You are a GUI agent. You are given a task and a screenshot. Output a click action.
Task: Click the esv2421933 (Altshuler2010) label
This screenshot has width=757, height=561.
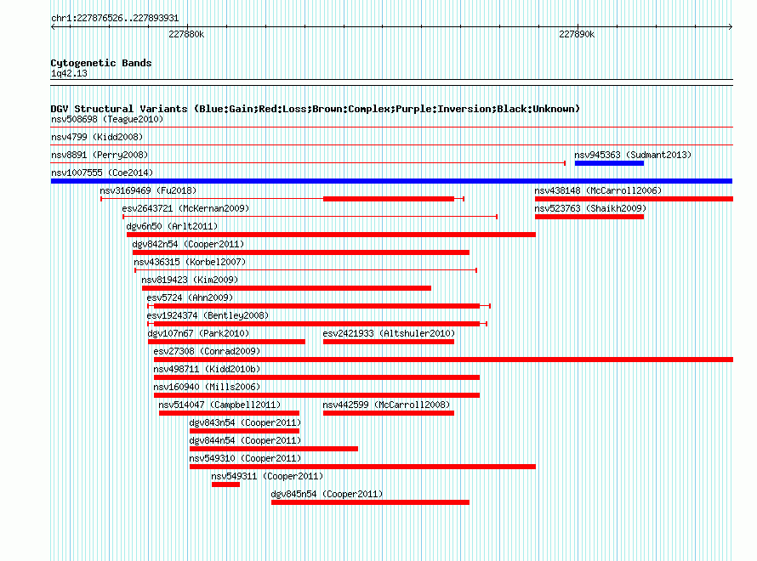click(389, 333)
